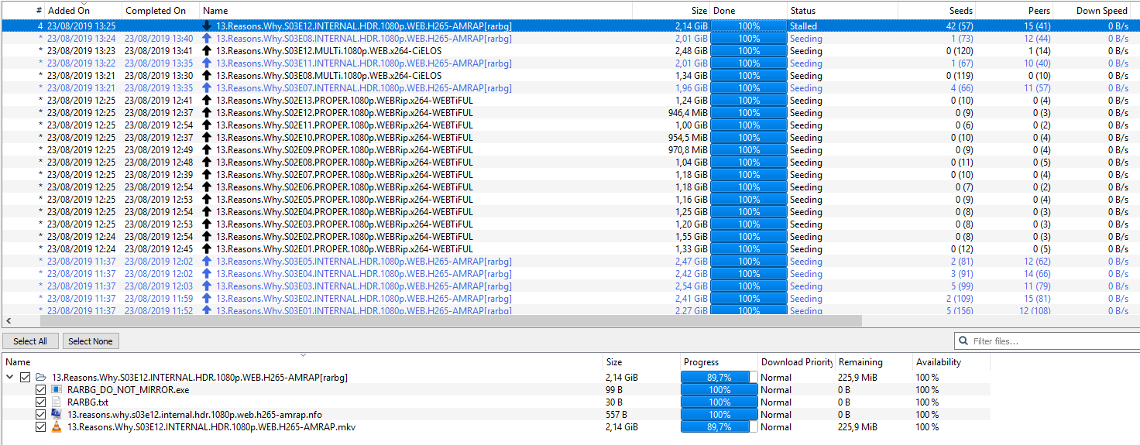Click the seeding arrow icon for S02E12 WEBTiFUL
1140x445 pixels.
(x=207, y=112)
